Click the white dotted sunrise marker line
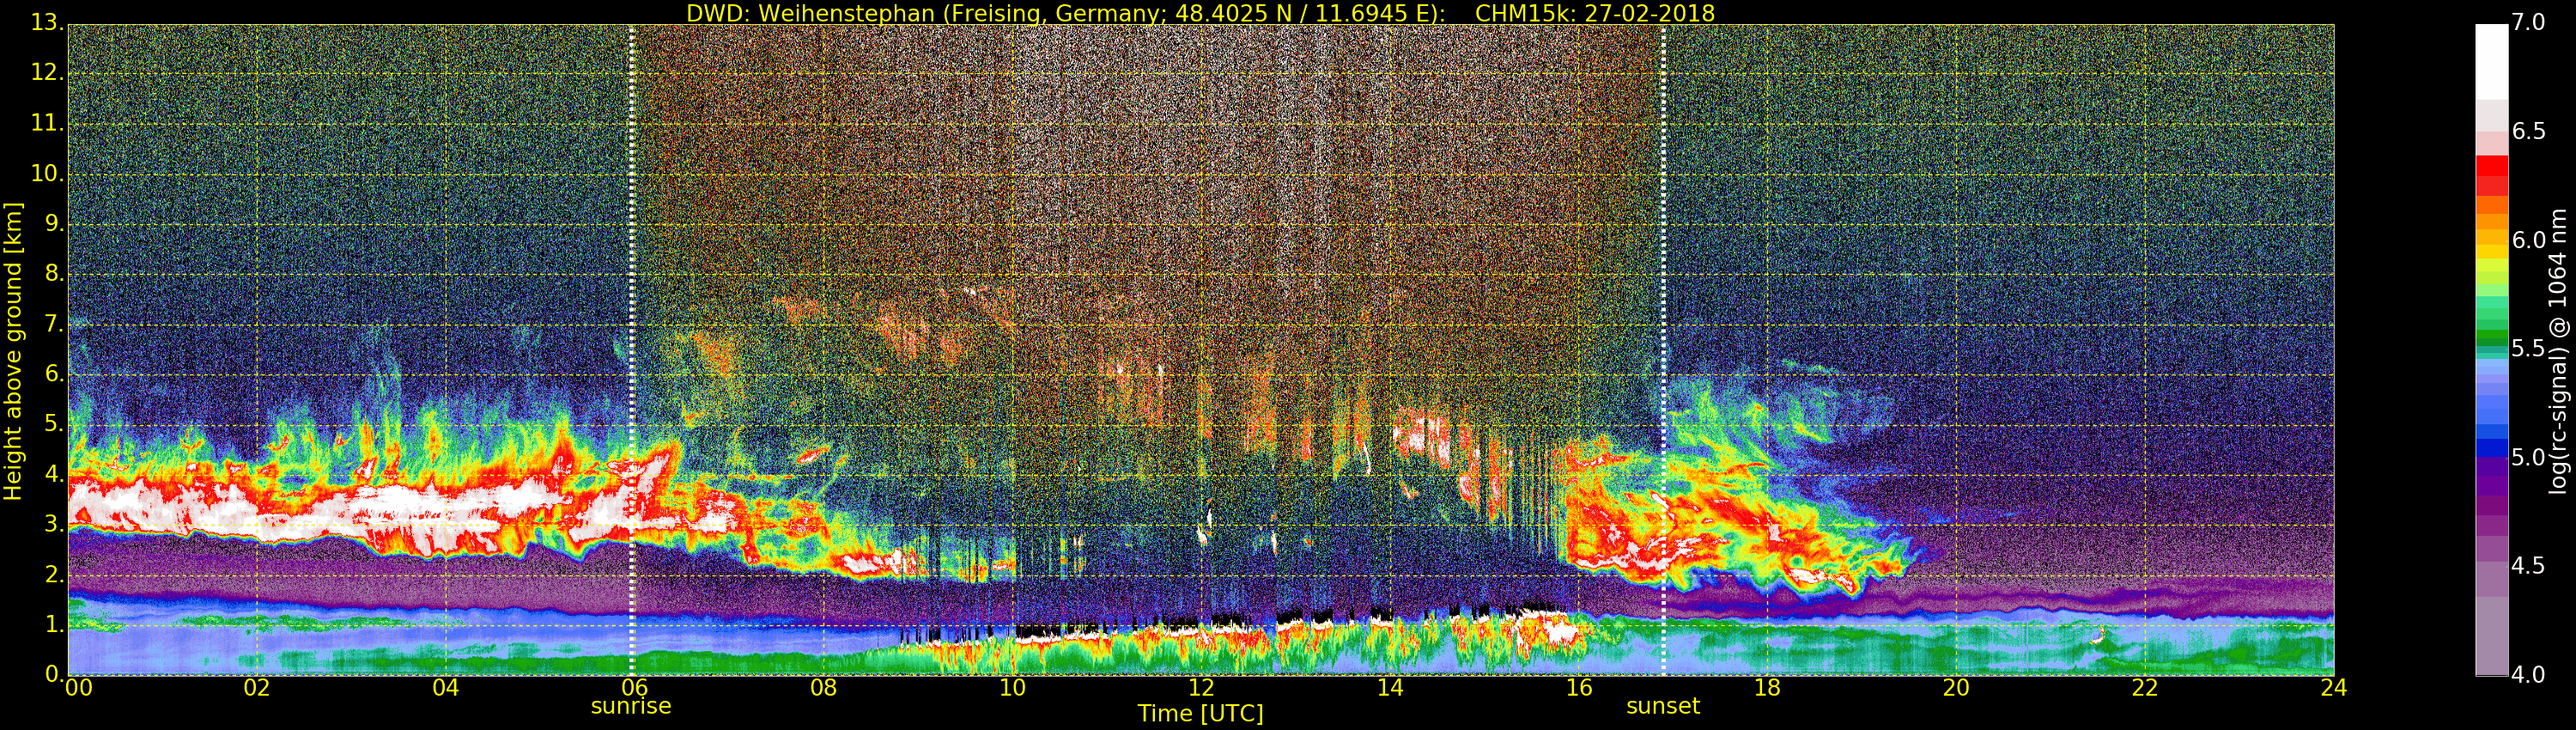Screen dimensions: 2576x730 (x=632, y=350)
